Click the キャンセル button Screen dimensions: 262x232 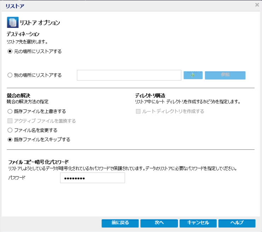point(198,223)
